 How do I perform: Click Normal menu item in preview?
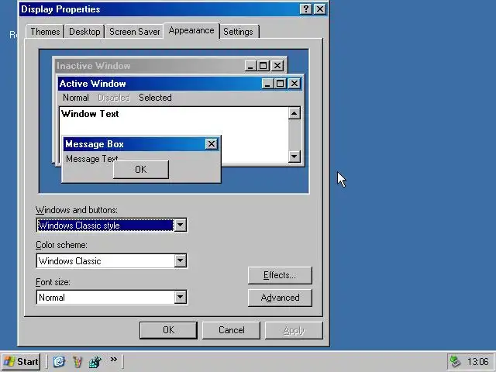click(x=76, y=98)
